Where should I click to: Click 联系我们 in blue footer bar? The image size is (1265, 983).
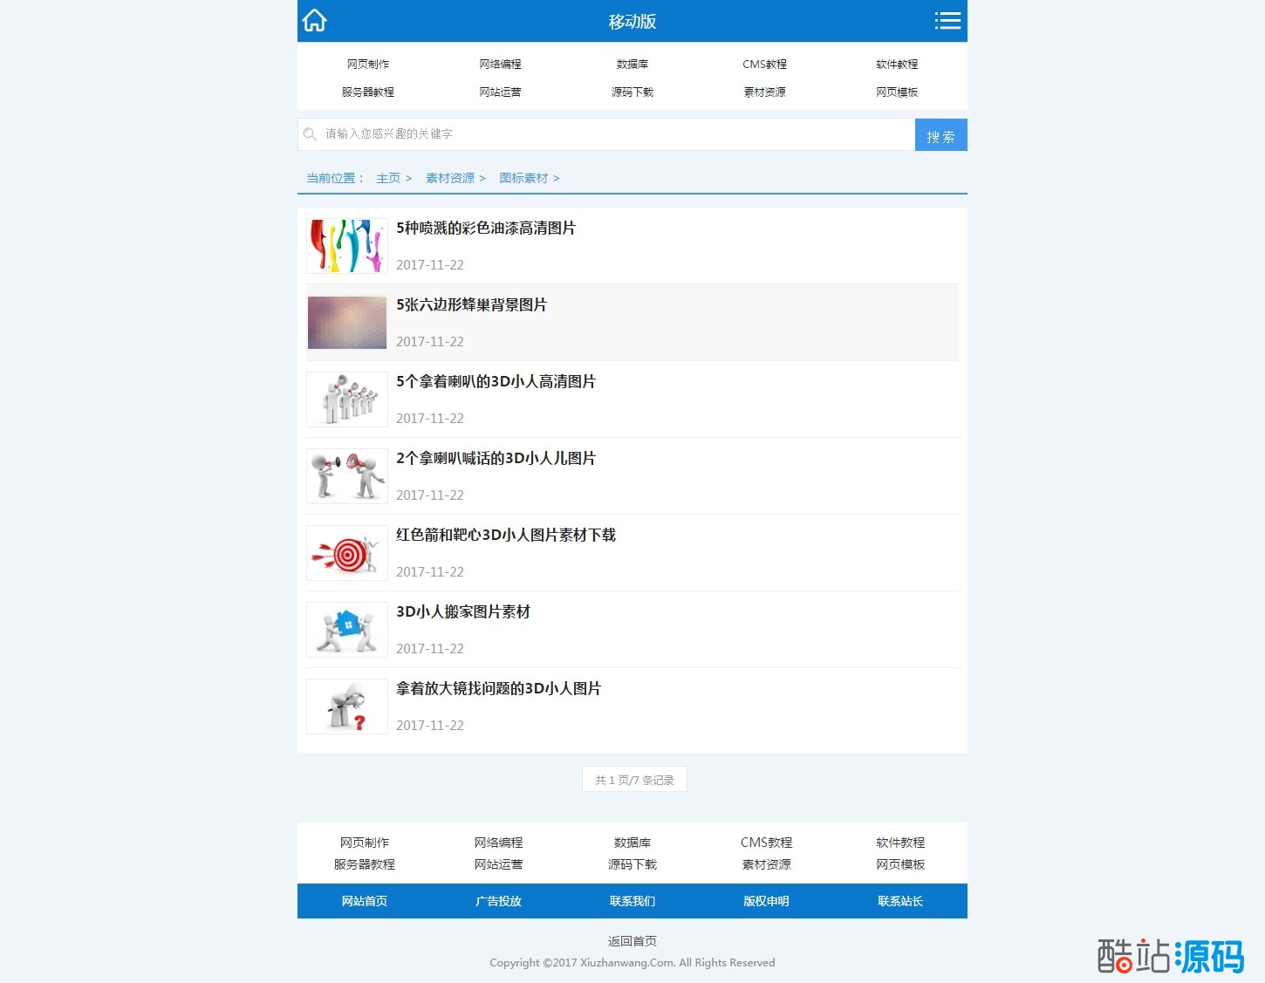[x=632, y=901]
